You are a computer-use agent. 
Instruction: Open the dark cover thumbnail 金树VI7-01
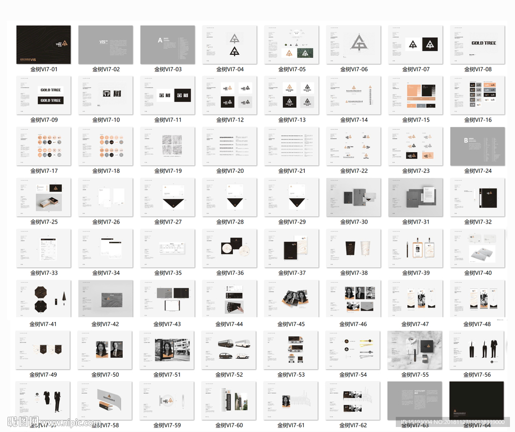click(44, 45)
